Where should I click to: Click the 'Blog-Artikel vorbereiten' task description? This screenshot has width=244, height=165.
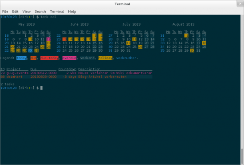102,77
